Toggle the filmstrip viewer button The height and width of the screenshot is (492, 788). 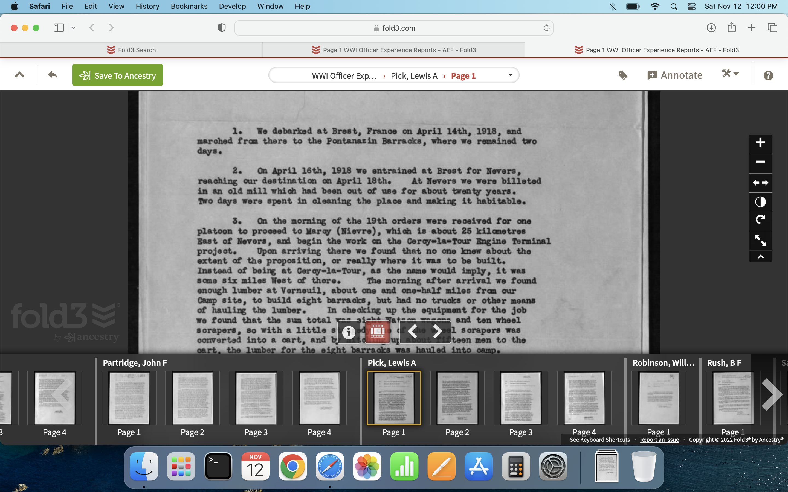[377, 332]
